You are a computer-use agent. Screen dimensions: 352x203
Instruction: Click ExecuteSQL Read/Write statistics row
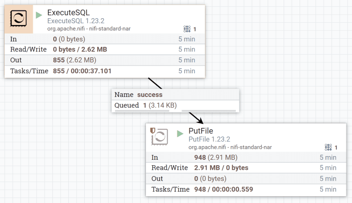point(105,49)
